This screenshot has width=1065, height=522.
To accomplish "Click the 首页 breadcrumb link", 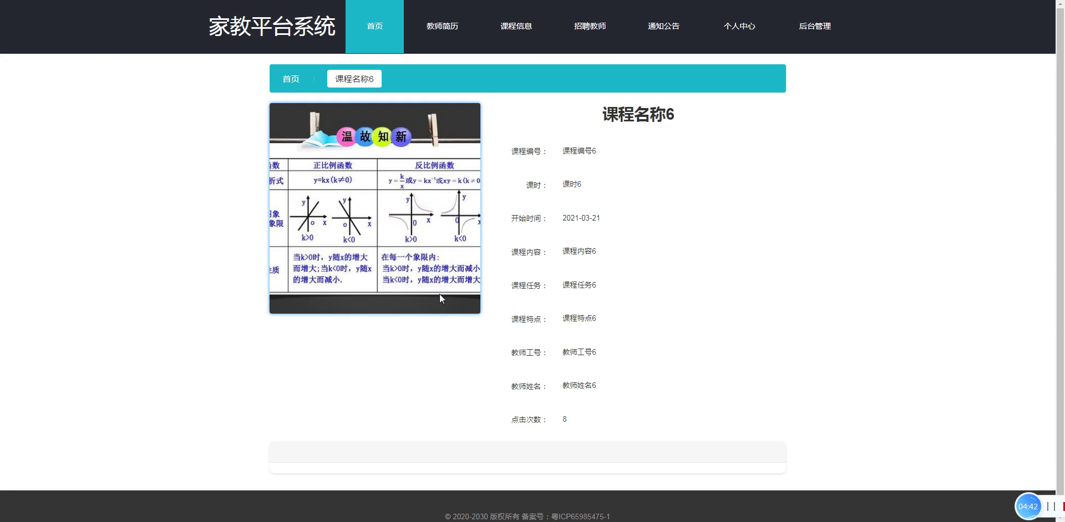I will pos(291,79).
